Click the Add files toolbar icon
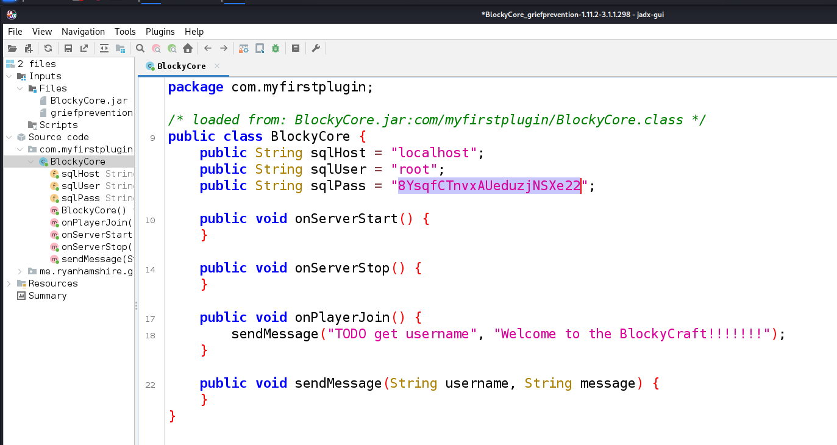 [x=28, y=48]
